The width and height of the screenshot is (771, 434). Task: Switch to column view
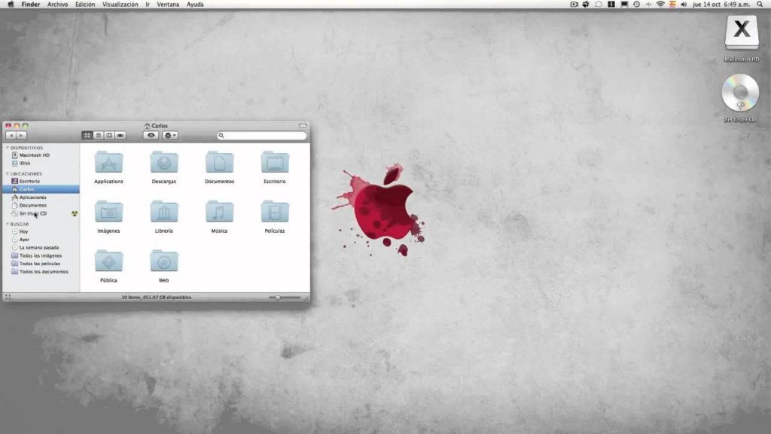[109, 136]
